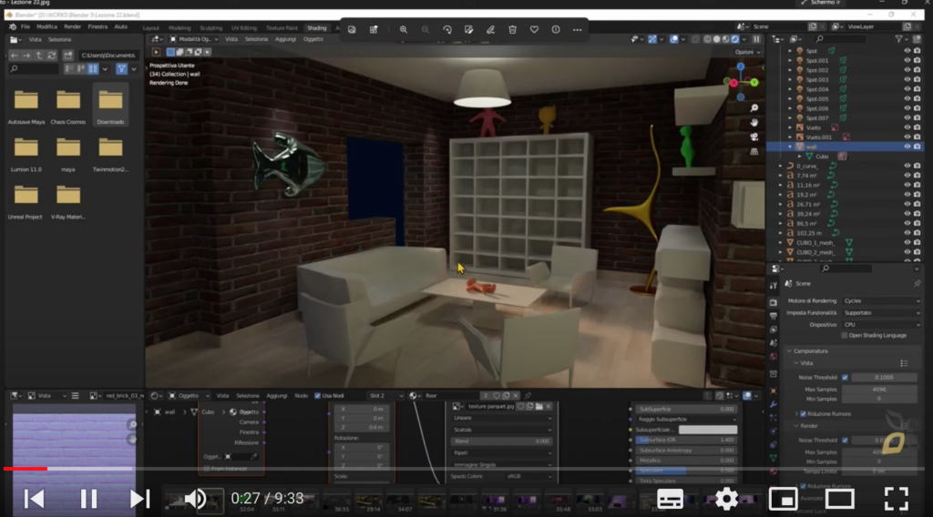Click the Subsuperficiale color swatch
The height and width of the screenshot is (517, 933).
click(707, 430)
